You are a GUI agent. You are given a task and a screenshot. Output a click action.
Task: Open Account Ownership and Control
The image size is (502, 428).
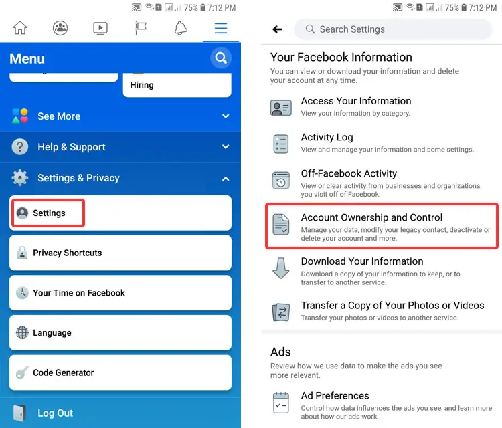pyautogui.click(x=382, y=226)
